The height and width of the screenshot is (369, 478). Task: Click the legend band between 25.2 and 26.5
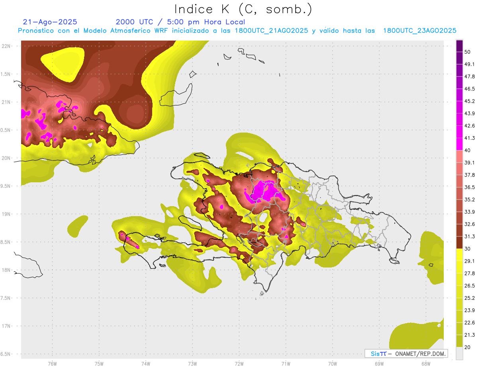click(x=460, y=291)
